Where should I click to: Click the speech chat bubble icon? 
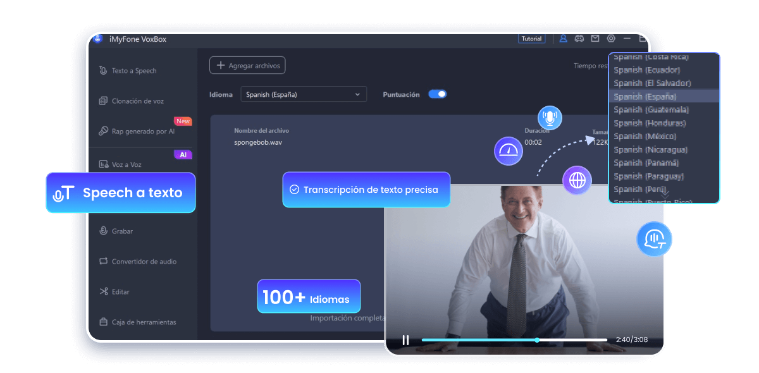coord(654,239)
